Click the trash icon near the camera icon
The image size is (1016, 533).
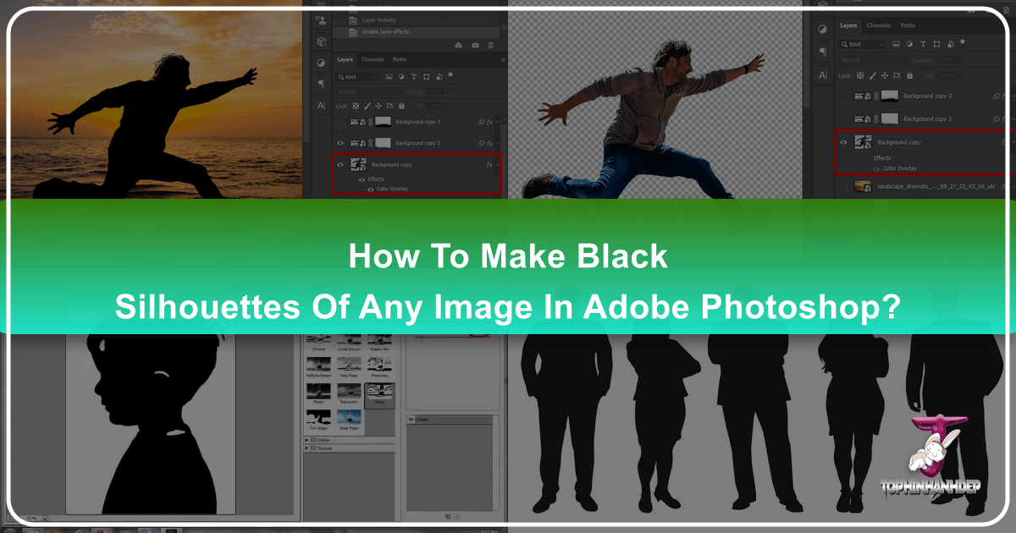(490, 46)
